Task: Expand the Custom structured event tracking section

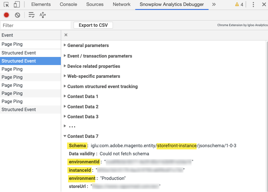Action: click(102, 87)
